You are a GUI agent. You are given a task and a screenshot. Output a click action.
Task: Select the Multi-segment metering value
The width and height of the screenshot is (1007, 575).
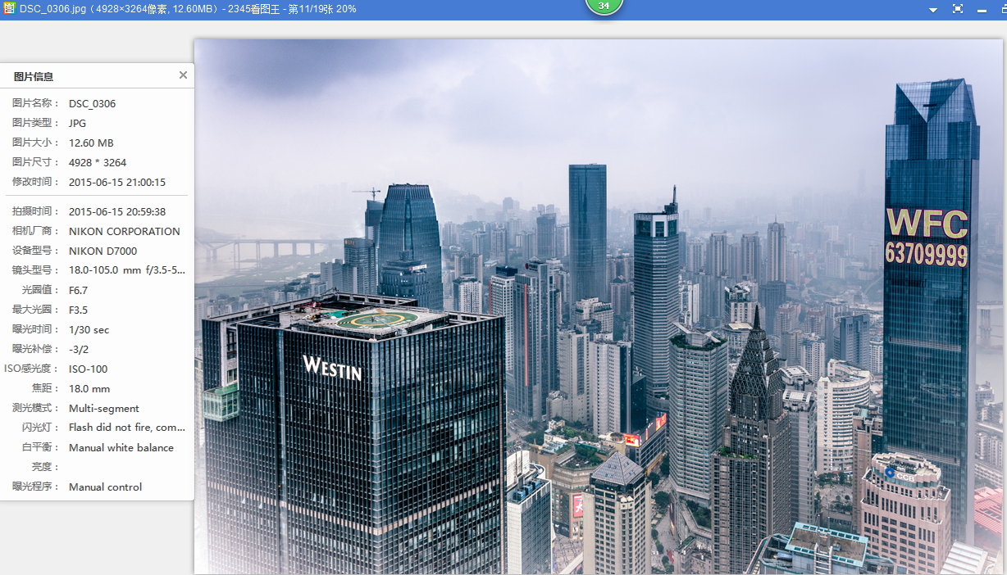[104, 408]
